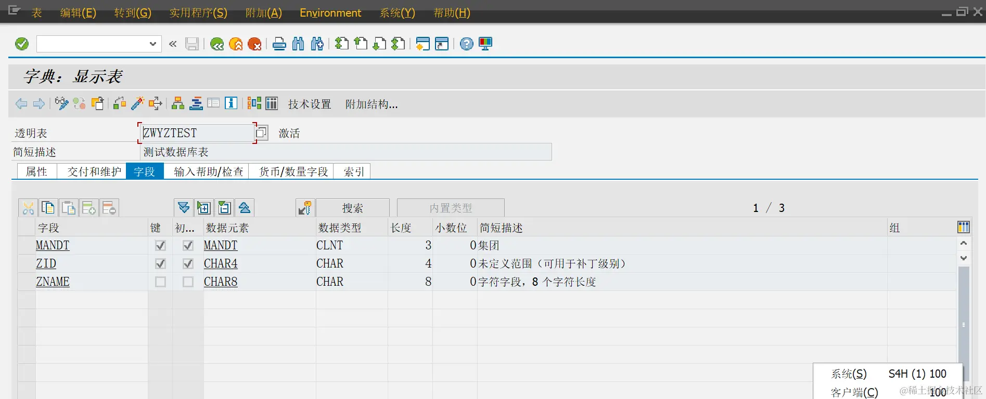Toggle Initial Values checkbox for ZNAME field
Viewport: 986px width, 399px height.
tap(188, 282)
